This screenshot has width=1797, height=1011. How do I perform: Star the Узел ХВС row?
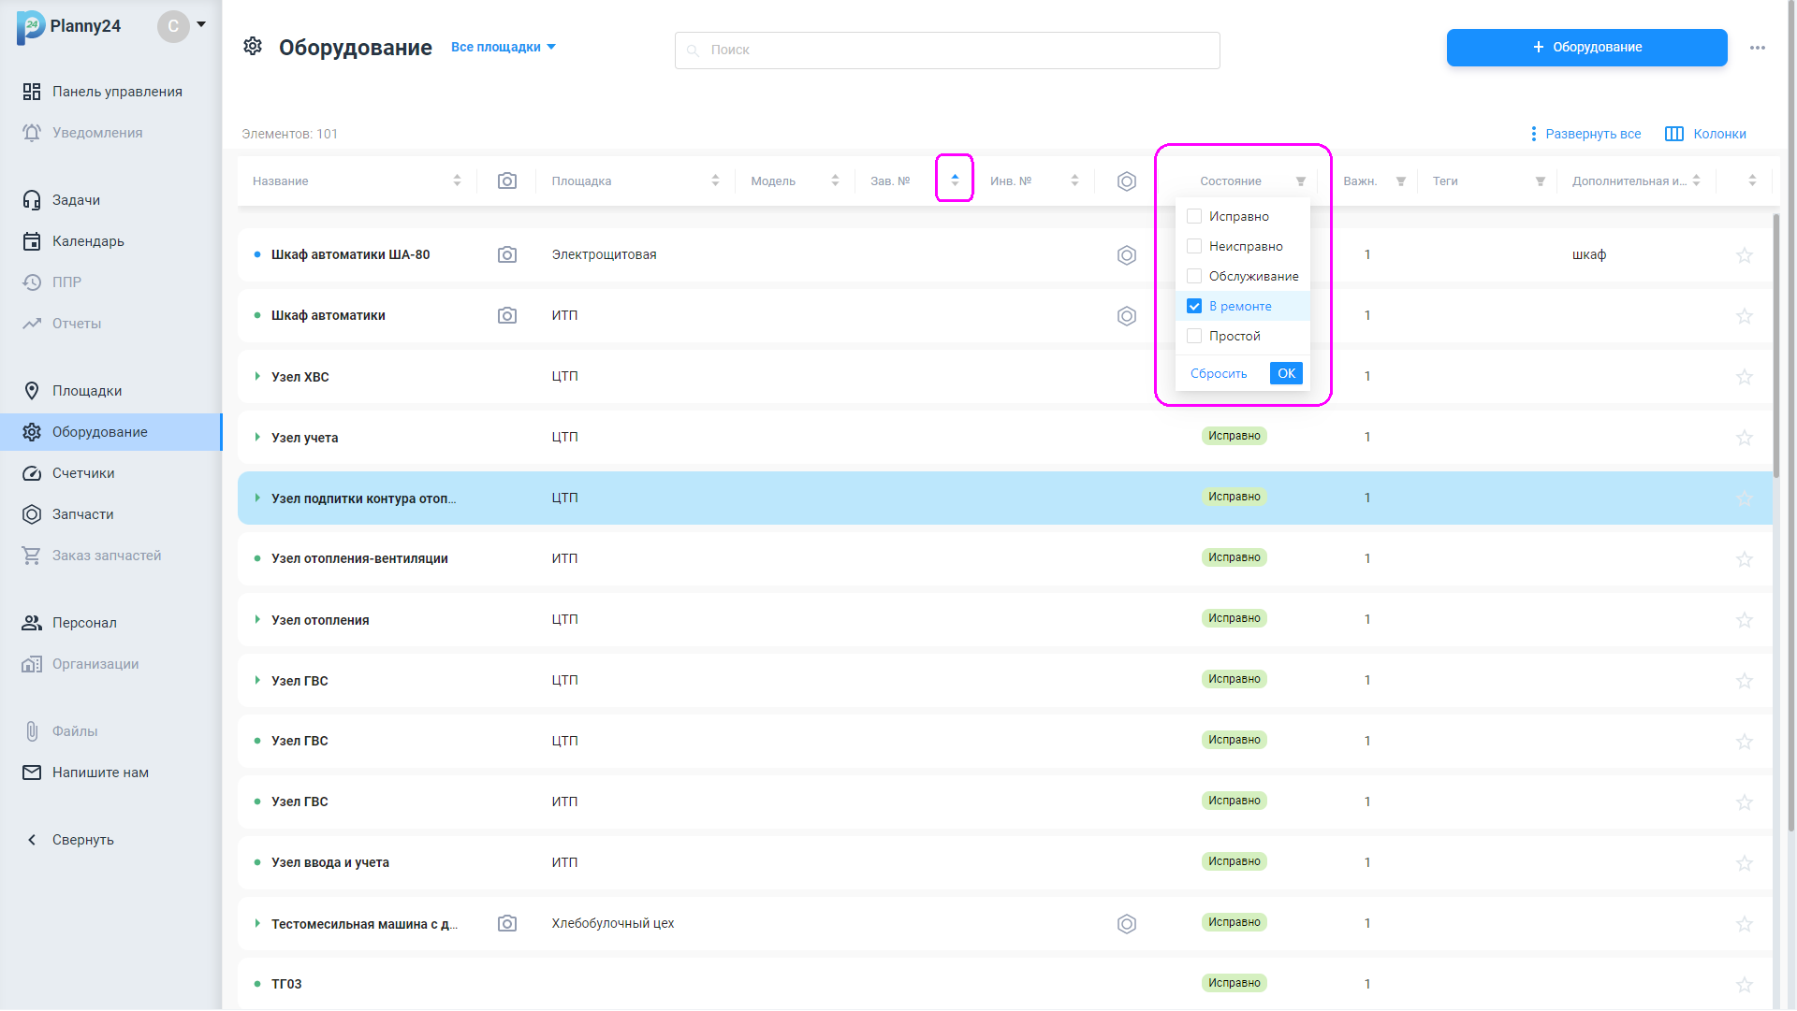[1745, 376]
